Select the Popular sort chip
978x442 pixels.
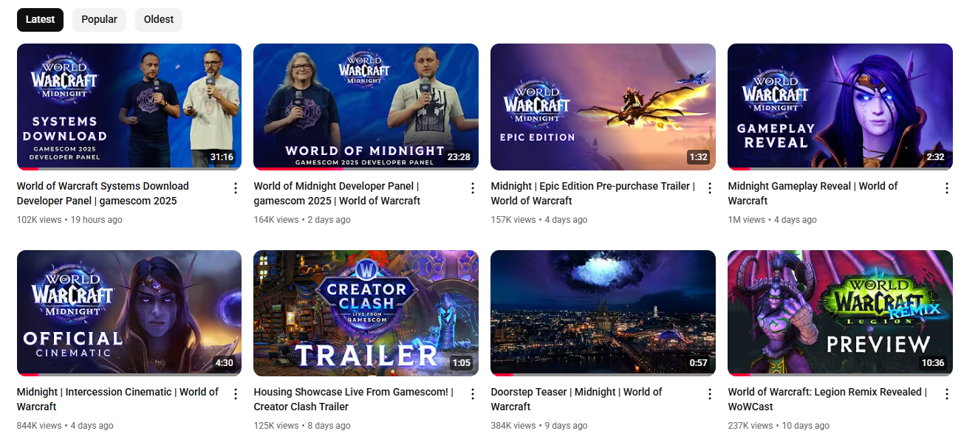pyautogui.click(x=99, y=20)
